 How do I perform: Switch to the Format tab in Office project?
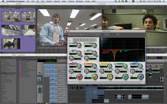pos(19,57)
